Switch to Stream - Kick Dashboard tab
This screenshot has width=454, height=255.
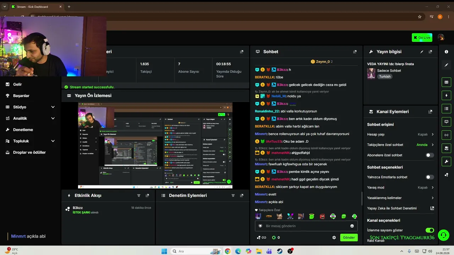(36, 7)
